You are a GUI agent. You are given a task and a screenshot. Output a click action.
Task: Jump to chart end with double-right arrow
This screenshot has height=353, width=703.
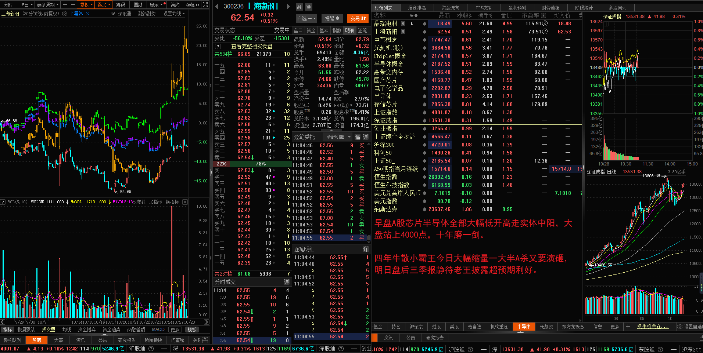tap(207, 322)
